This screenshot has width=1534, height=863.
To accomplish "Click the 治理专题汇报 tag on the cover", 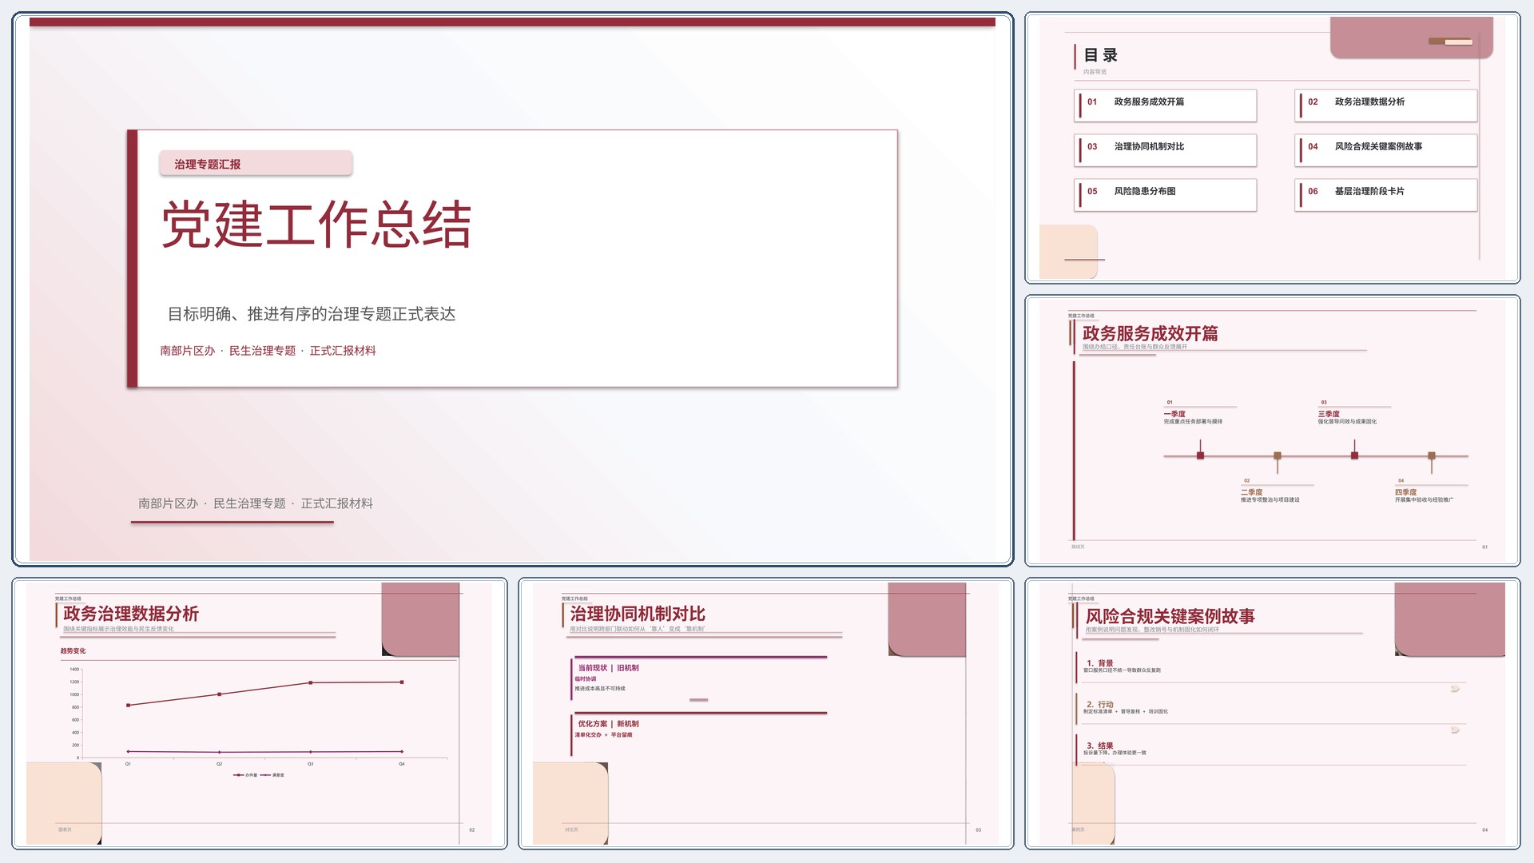I will click(256, 164).
